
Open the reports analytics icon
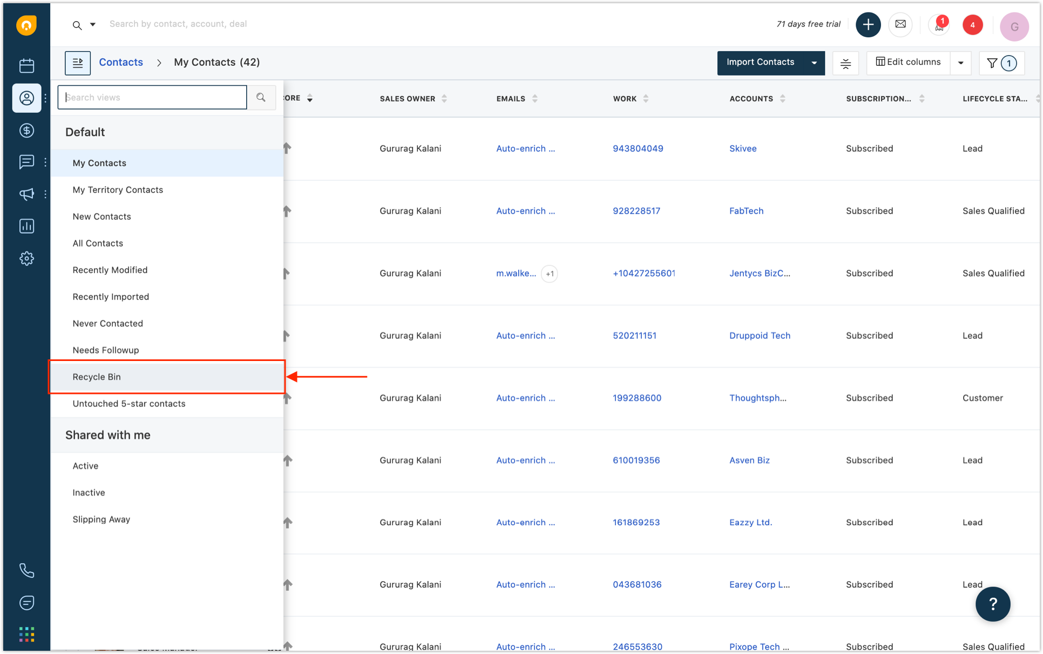26,226
